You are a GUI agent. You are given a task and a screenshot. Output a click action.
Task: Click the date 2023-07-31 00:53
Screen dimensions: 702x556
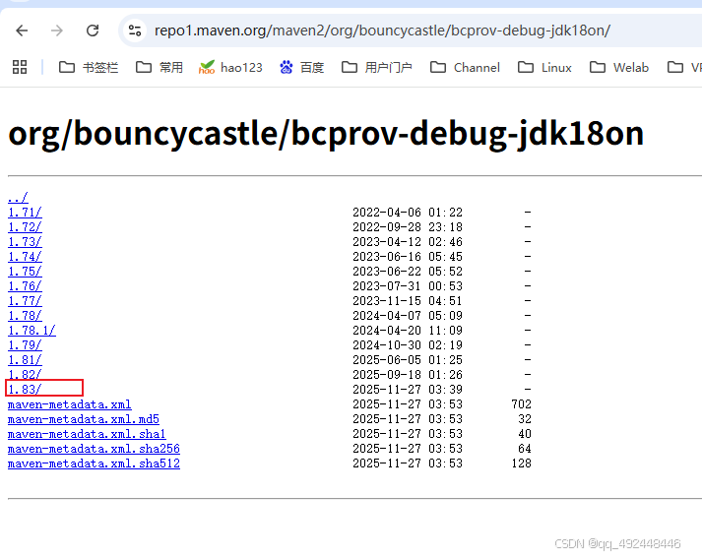point(408,285)
